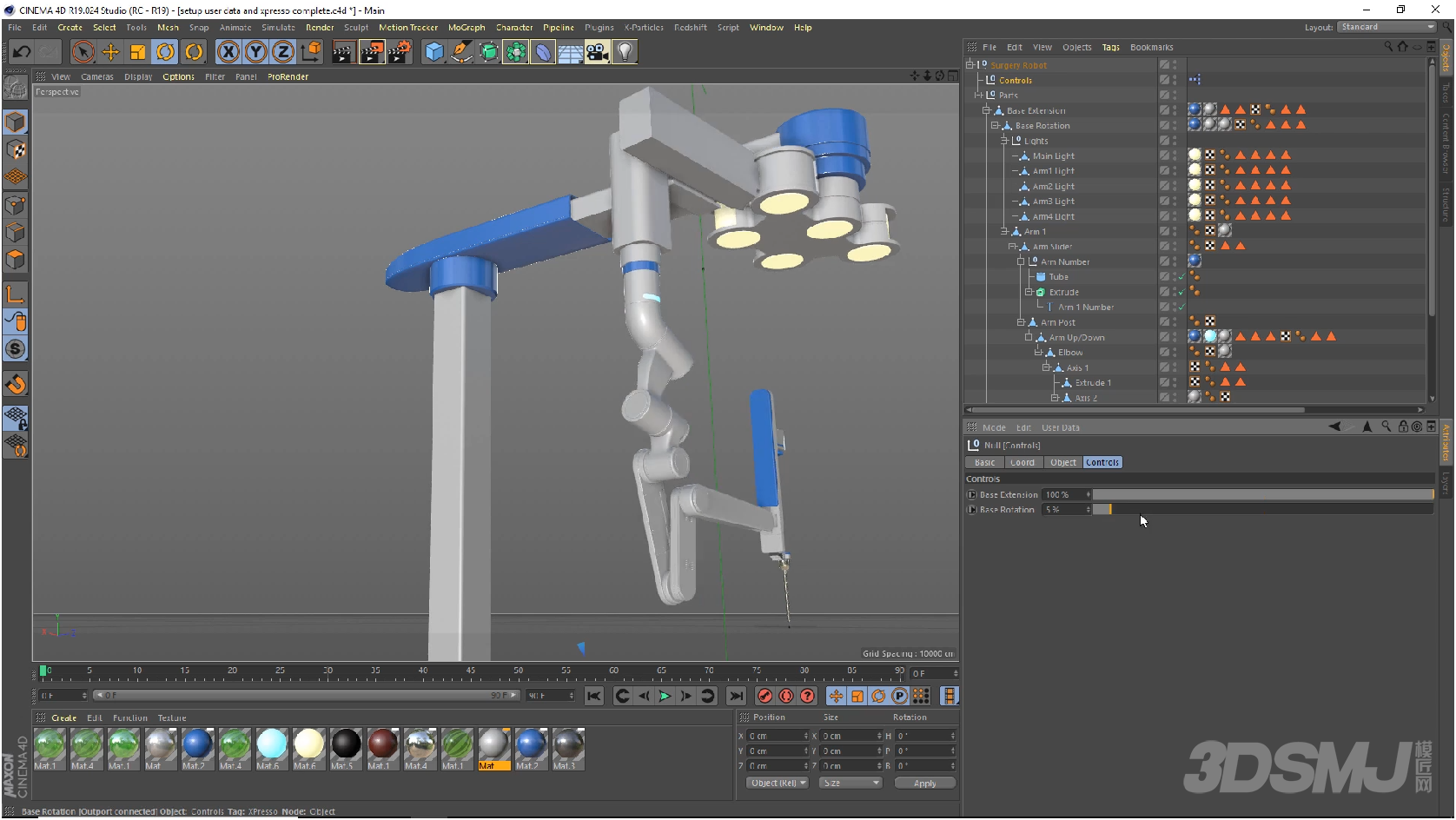Add Camera object icon
This screenshot has height=820, width=1456.
click(x=598, y=52)
